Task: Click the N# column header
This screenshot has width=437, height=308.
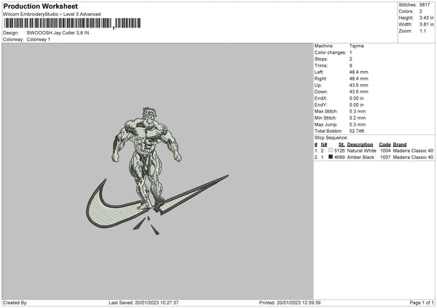Action: pos(324,145)
